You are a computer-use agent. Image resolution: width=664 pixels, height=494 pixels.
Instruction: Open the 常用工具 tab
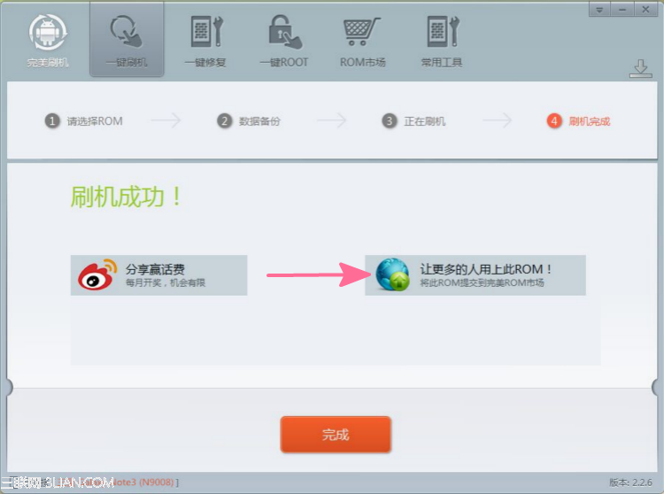coord(442,42)
